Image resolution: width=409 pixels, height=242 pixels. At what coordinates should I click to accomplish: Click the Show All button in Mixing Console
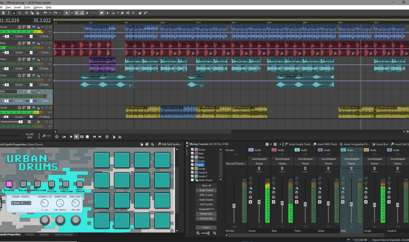point(206,186)
